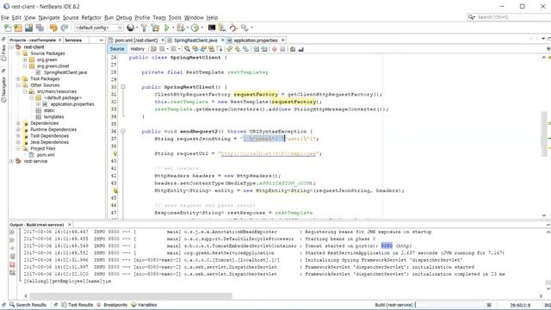Open Breakpoints panel
The image size is (551, 310).
[x=112, y=305]
